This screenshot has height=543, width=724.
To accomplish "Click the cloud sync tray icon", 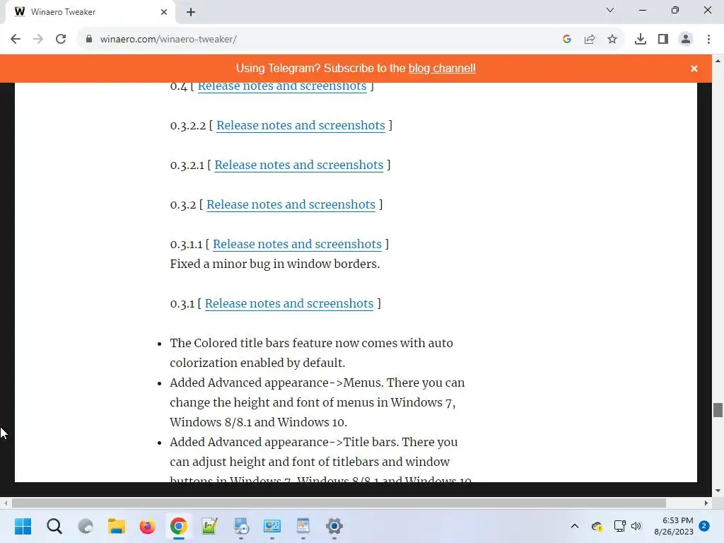I will [597, 526].
